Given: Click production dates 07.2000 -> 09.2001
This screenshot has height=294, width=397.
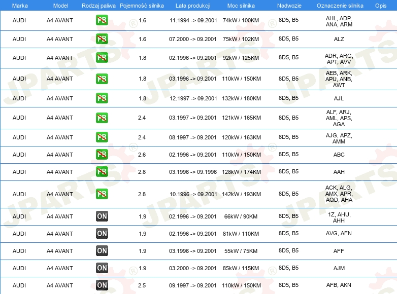Looking at the screenshot, I should [193, 39].
